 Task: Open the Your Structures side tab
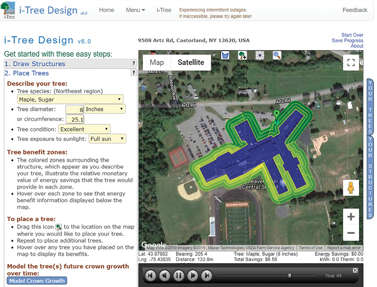point(370,177)
